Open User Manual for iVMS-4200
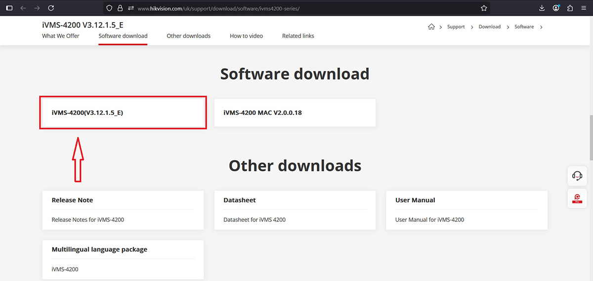Image resolution: width=593 pixels, height=281 pixels. tap(430, 220)
